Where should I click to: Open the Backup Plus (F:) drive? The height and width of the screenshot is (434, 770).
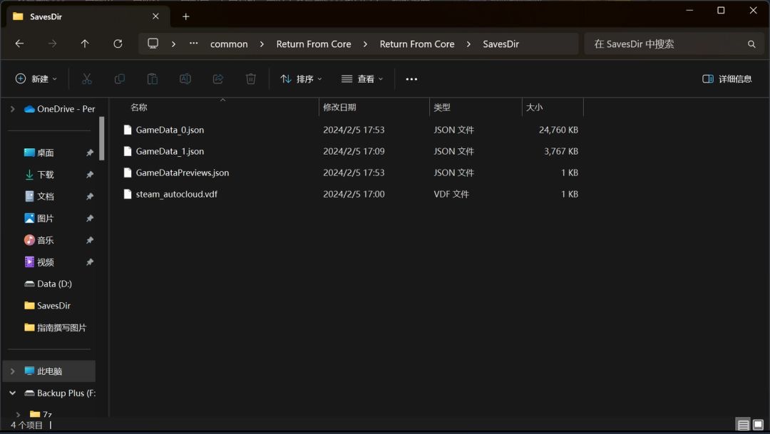pyautogui.click(x=64, y=393)
